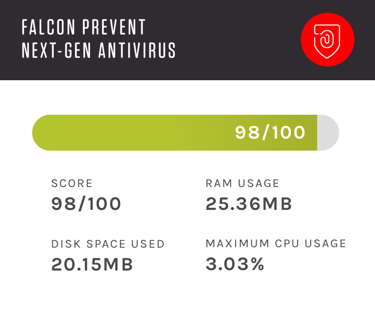Screen dimensions: 375x326
Task: Click the red shield fingerprint icon
Action: [x=327, y=40]
